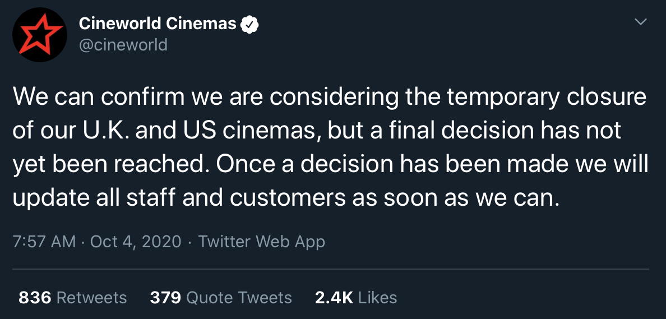666x319 pixels.
Task: Show the 379 Quote Tweets list
Action: (221, 297)
